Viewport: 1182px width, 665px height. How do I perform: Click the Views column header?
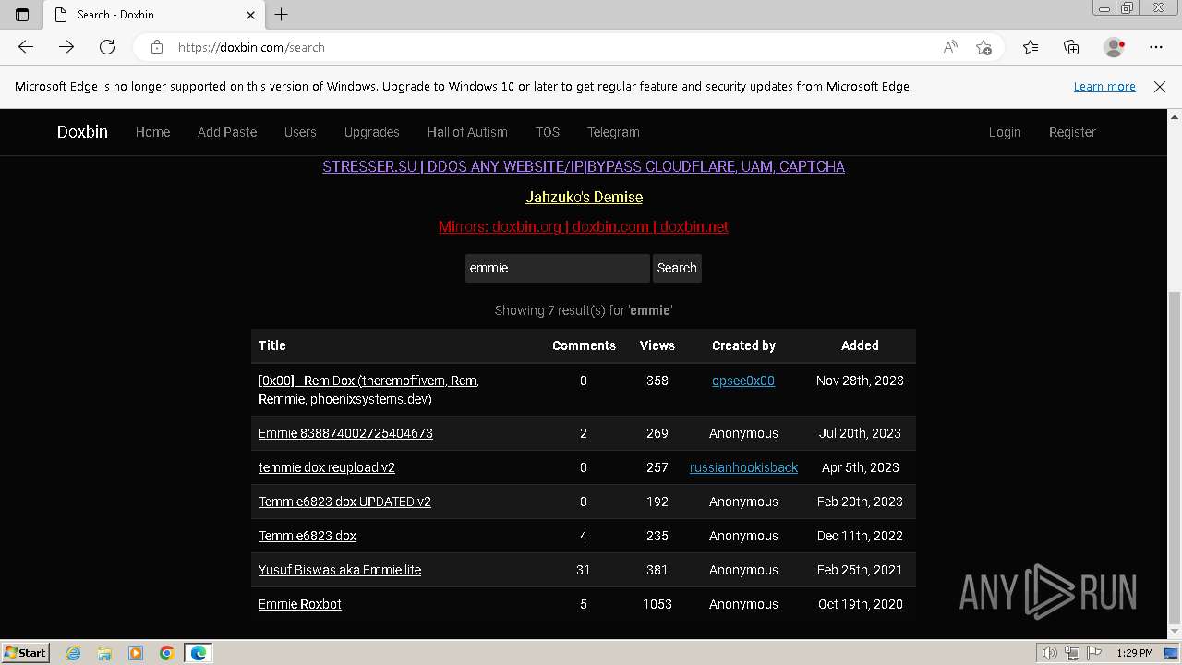coord(657,345)
